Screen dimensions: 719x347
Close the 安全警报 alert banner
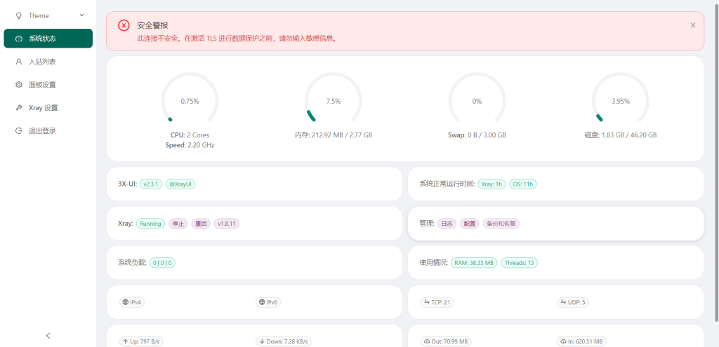tap(692, 25)
